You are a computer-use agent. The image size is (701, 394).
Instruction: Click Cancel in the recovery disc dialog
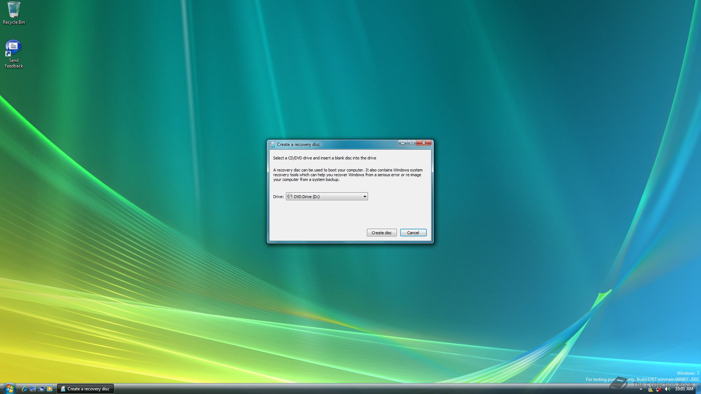[413, 233]
